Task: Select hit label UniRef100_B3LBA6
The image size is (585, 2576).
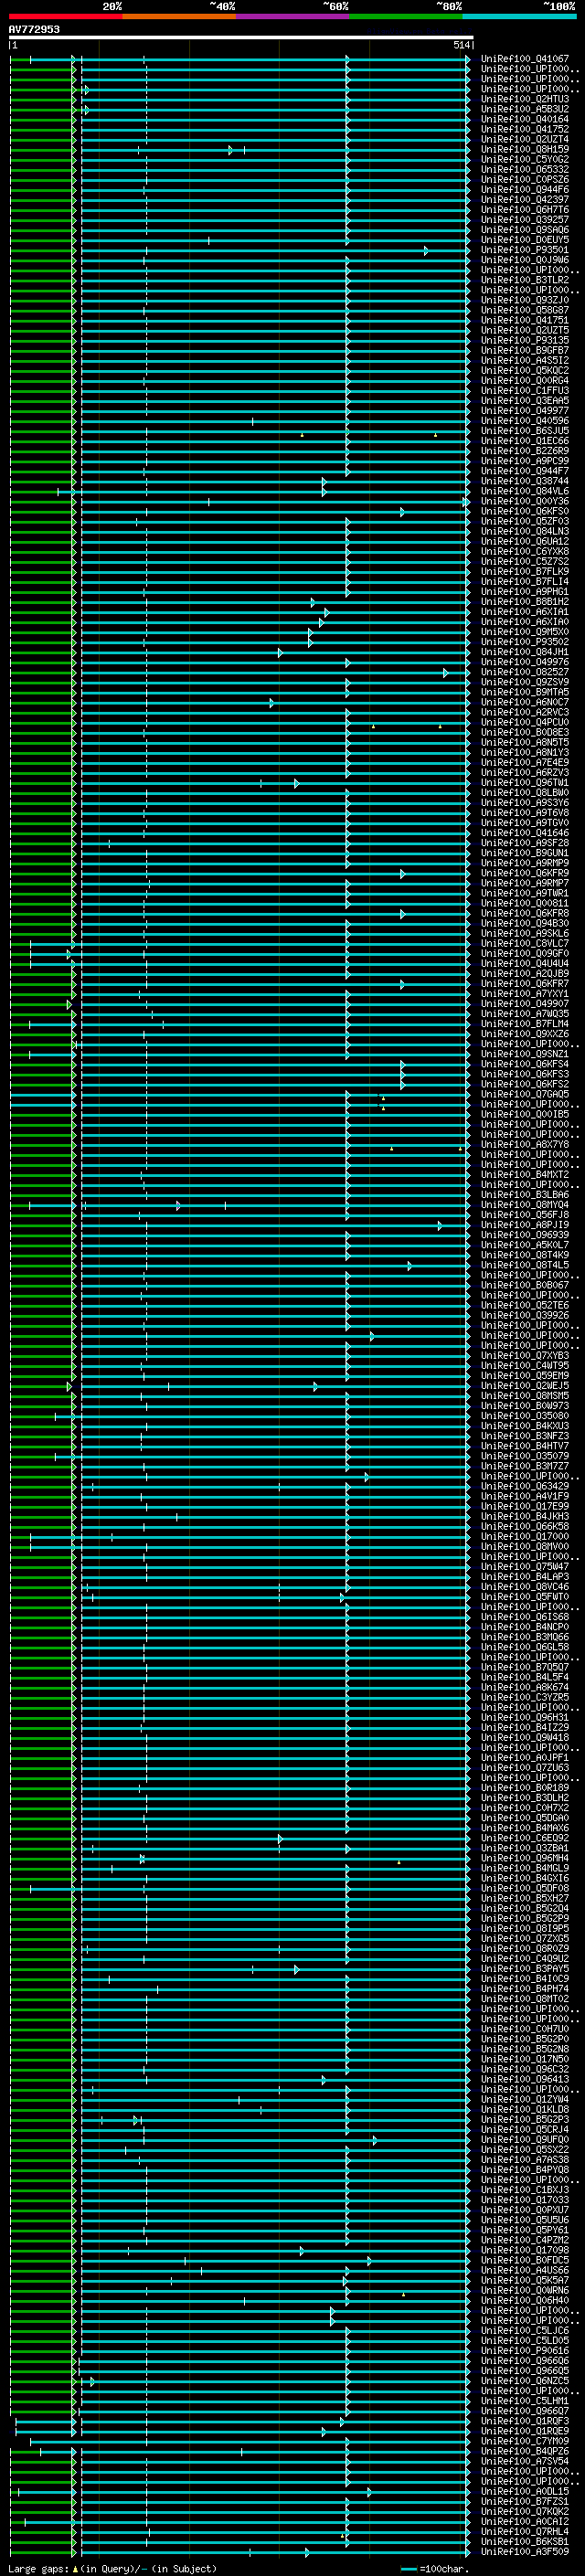Action: click(525, 1194)
